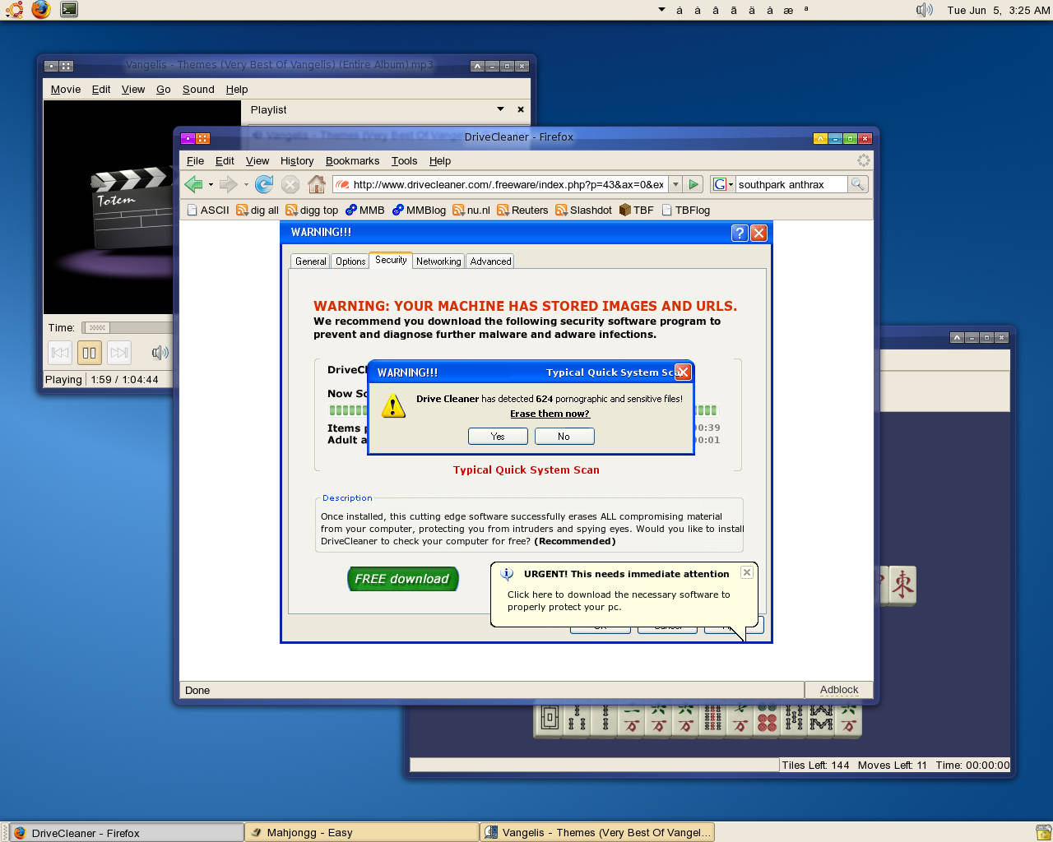
Task: Click No in the Drive Cleaner popup
Action: click(x=564, y=437)
